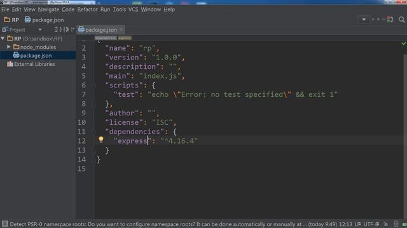Screen dimensions: 407x228
Task: Click the "name" key on line 2
Action: pyautogui.click(x=118, y=48)
